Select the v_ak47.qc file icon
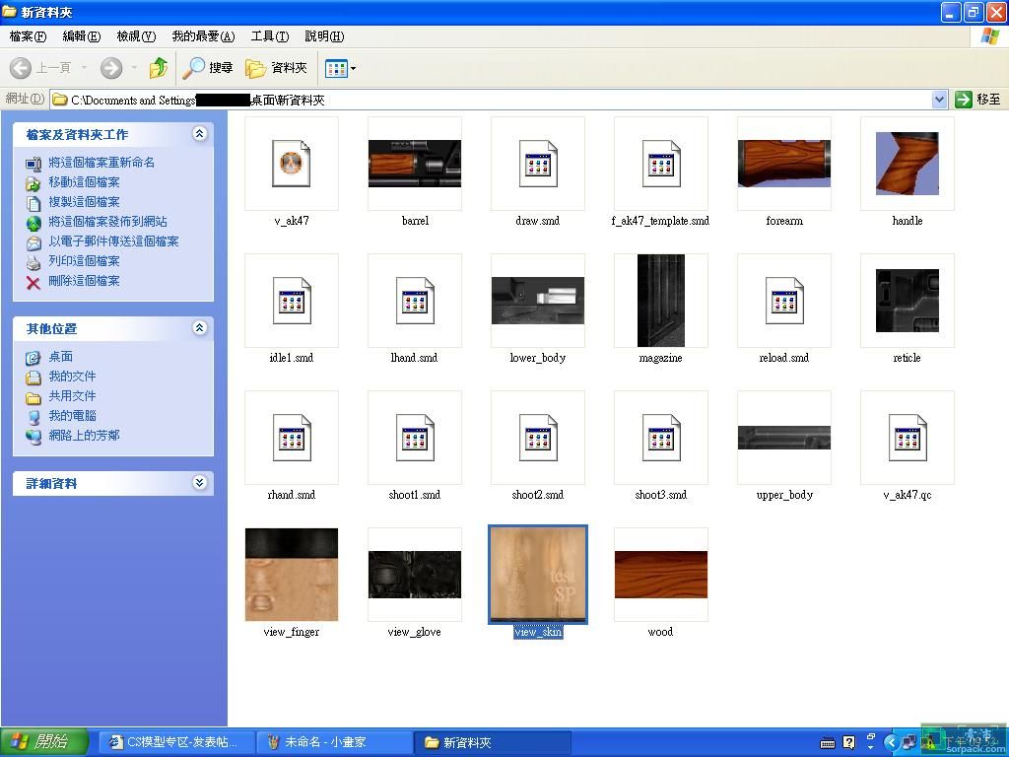1009x757 pixels. pos(908,438)
